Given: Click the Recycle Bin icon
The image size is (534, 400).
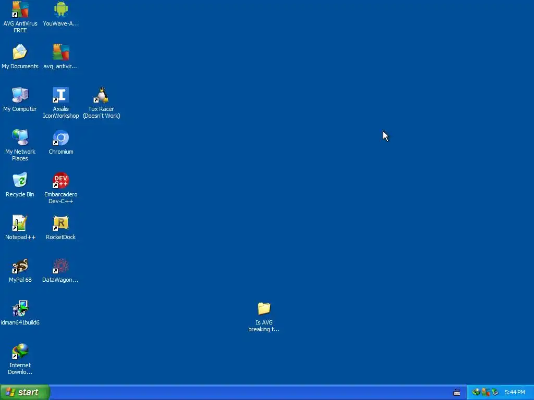Looking at the screenshot, I should pyautogui.click(x=20, y=180).
